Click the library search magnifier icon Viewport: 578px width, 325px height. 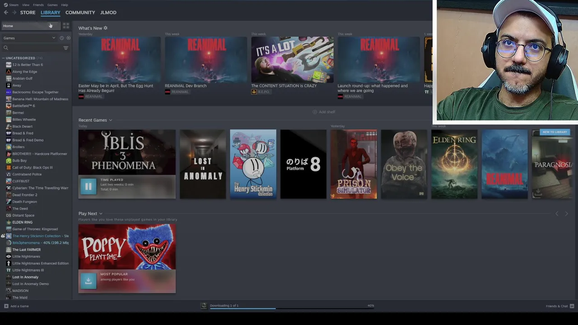(6, 48)
